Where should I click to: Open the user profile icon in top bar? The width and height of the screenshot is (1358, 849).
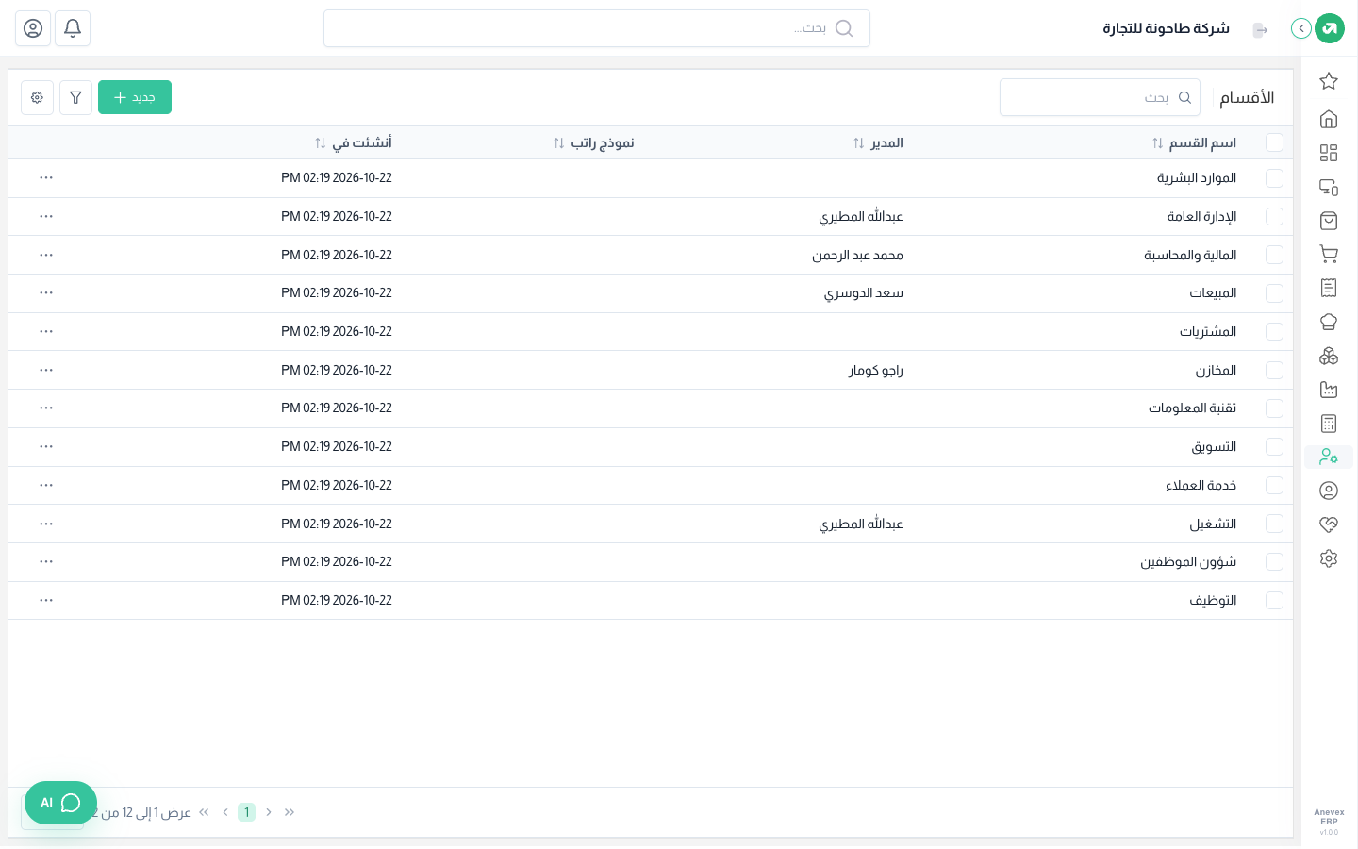coord(33,28)
